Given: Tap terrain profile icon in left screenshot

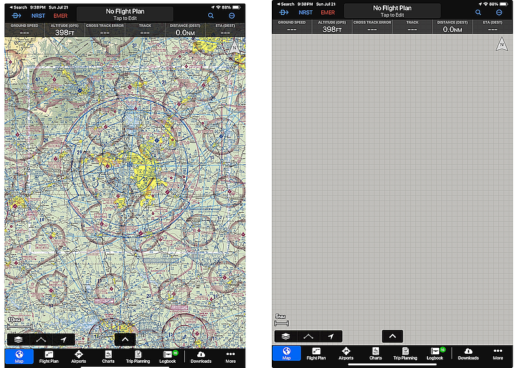Looking at the screenshot, I should 41,339.
